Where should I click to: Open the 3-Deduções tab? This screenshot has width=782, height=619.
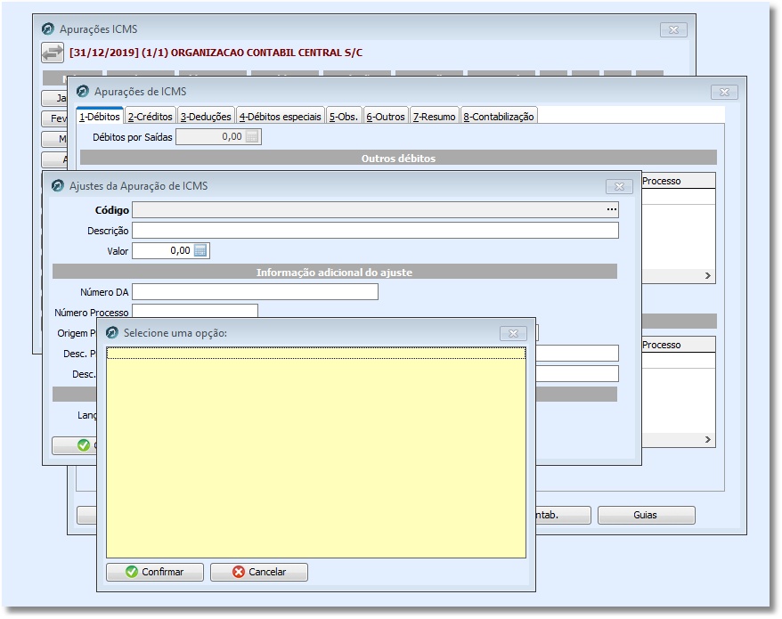(206, 116)
